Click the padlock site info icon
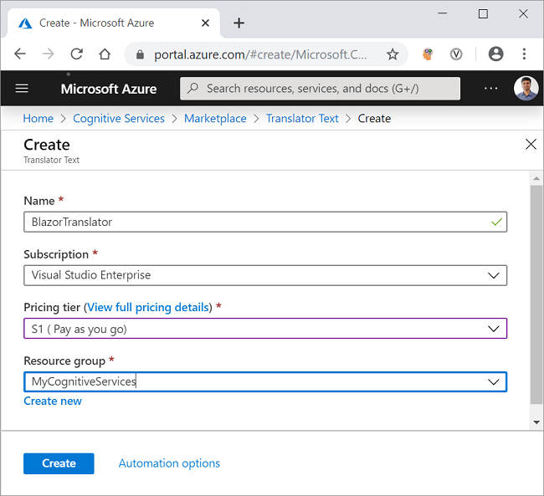This screenshot has width=544, height=496. tap(140, 54)
